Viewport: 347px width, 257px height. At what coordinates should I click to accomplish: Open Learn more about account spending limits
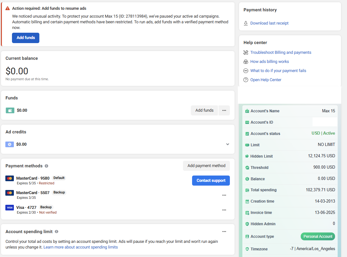coord(81,247)
